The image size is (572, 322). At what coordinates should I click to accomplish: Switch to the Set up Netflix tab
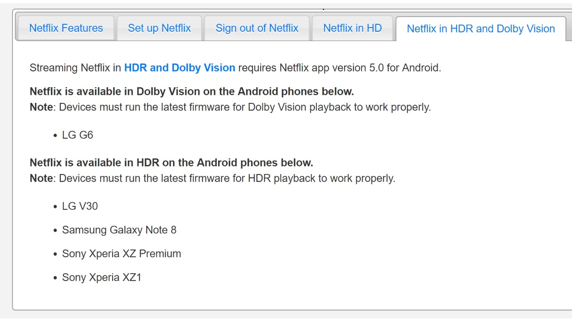[159, 28]
